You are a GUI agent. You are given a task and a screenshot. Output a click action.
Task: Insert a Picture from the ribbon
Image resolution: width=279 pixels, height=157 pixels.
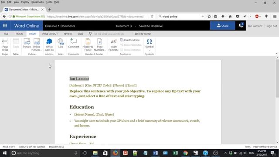click(x=27, y=43)
